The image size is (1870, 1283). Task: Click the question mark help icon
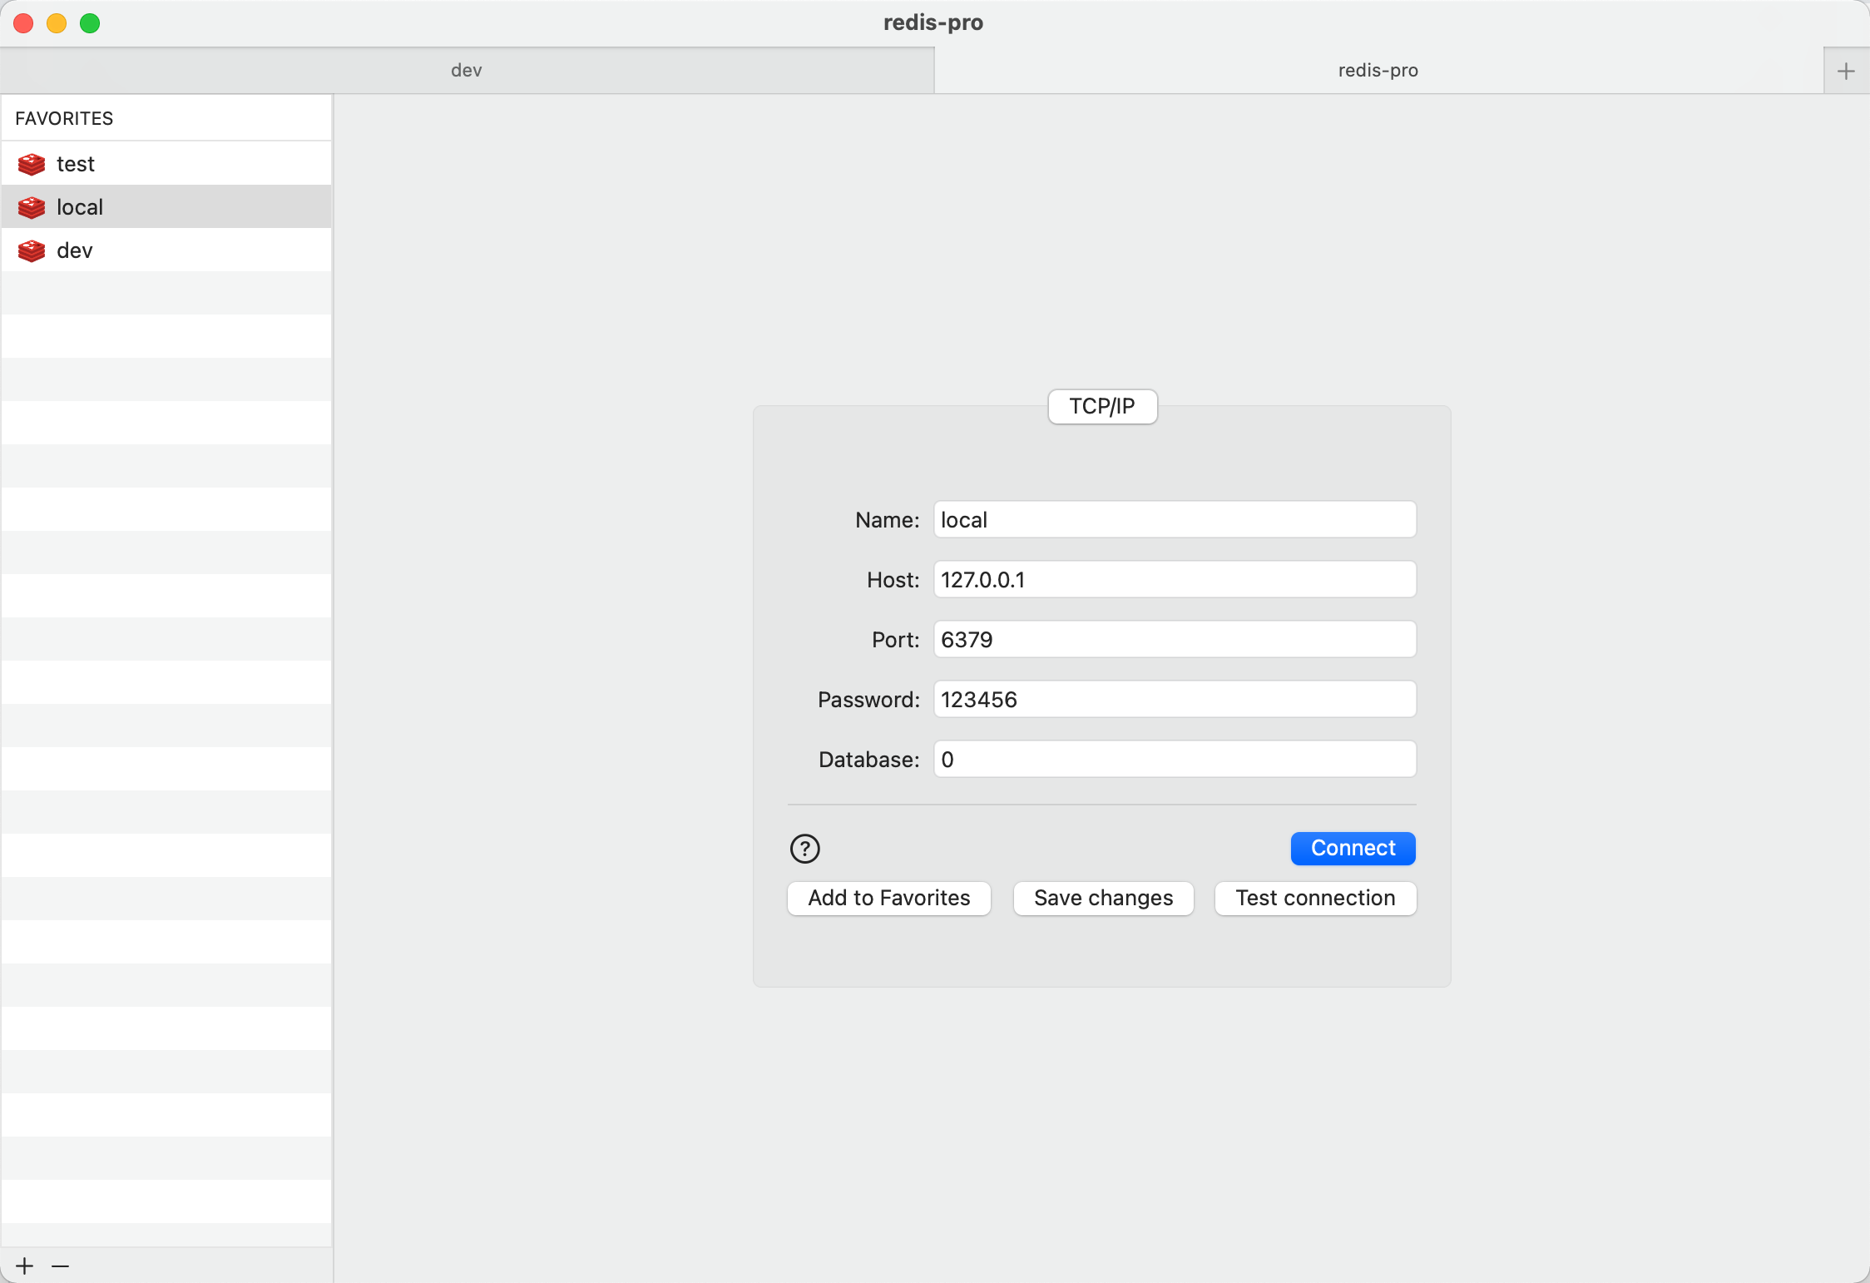coord(804,849)
